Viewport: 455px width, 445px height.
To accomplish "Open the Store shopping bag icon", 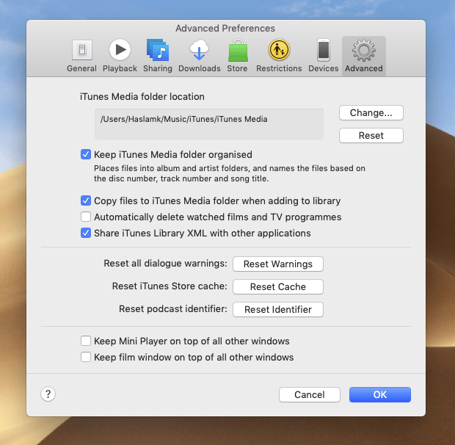I will (238, 50).
